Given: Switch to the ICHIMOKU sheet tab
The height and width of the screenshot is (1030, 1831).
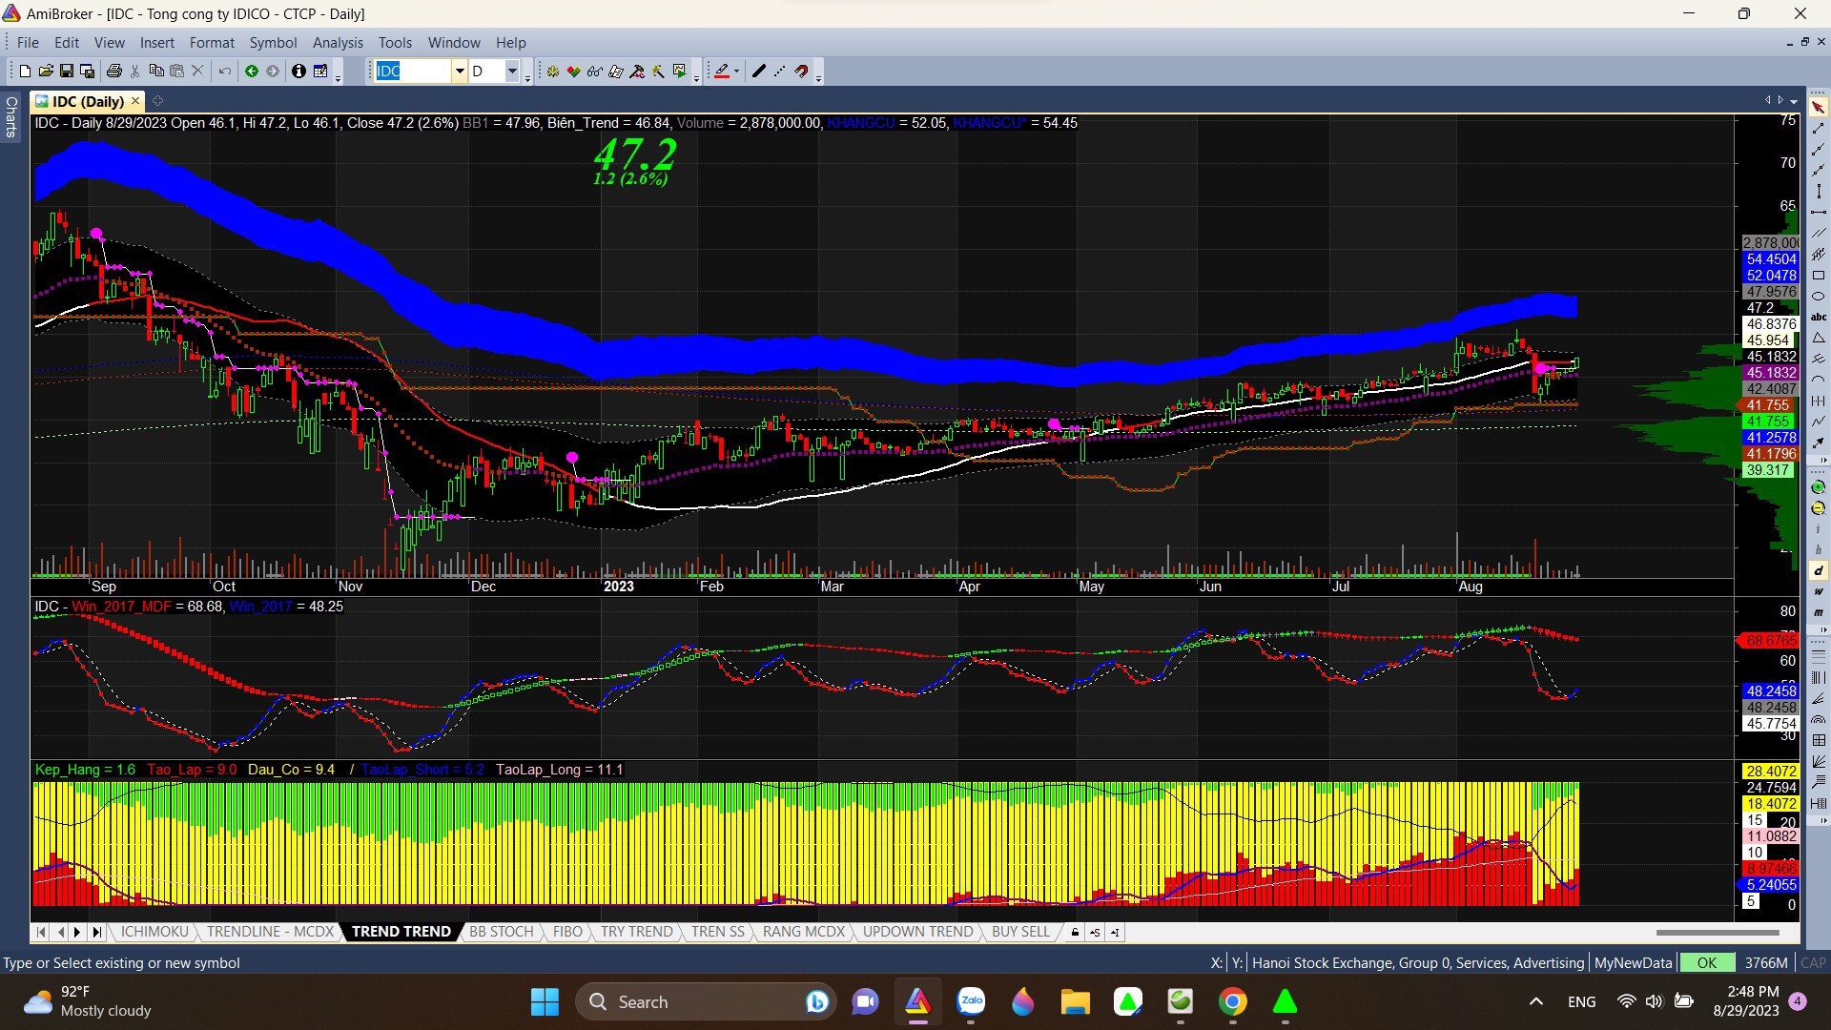Looking at the screenshot, I should 154,932.
